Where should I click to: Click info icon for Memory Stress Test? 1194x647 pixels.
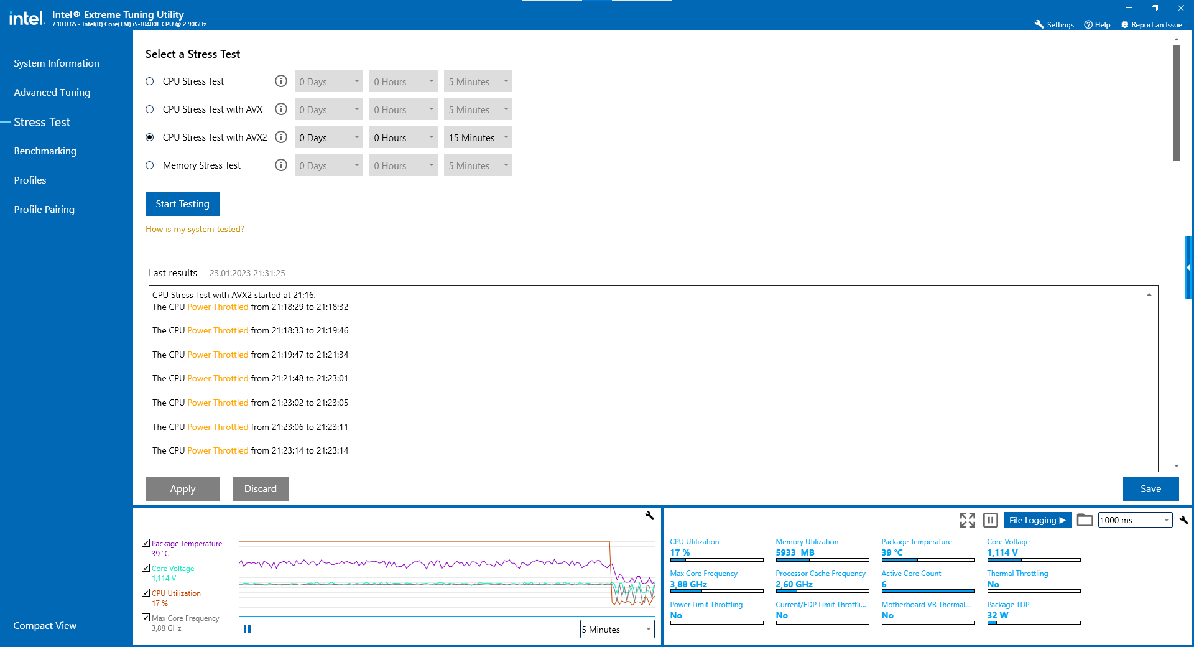(x=281, y=165)
